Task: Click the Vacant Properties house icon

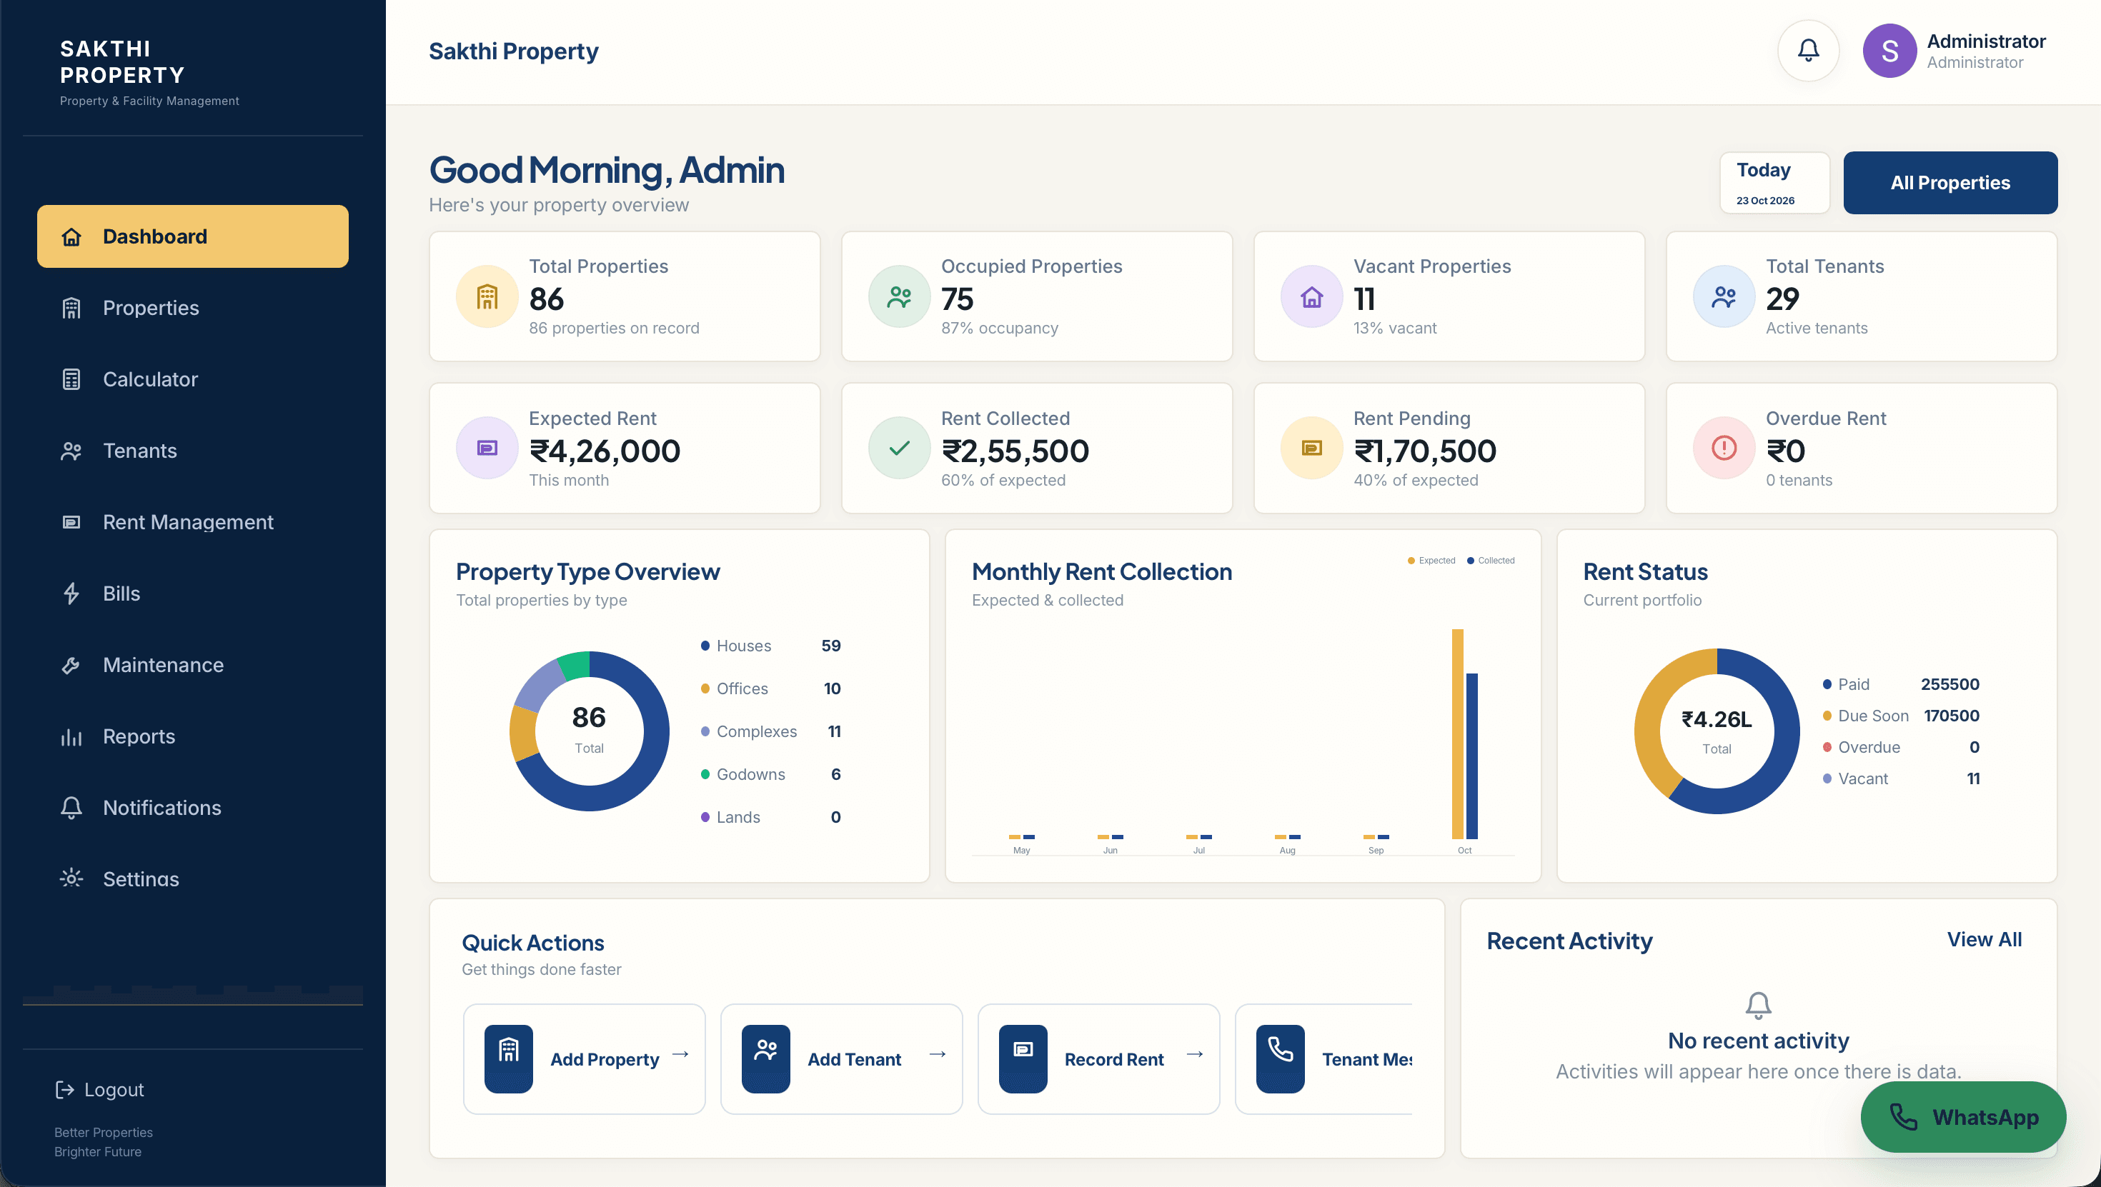Action: tap(1311, 297)
